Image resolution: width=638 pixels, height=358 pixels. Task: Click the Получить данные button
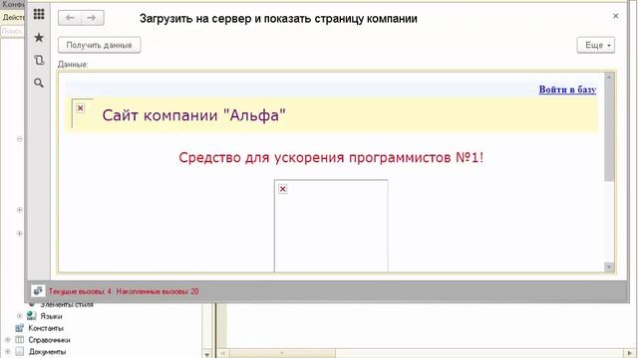[100, 45]
